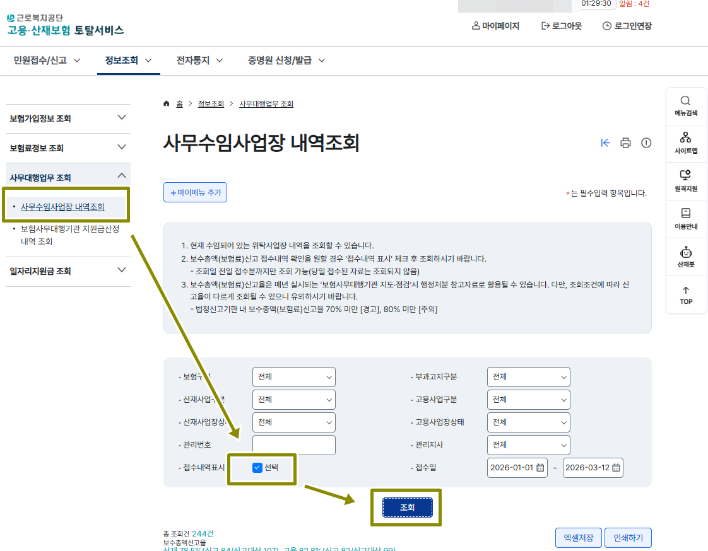Viewport: 708px width, 551px height.
Task: Open the 메뉴검색 search icon
Action: pyautogui.click(x=685, y=105)
